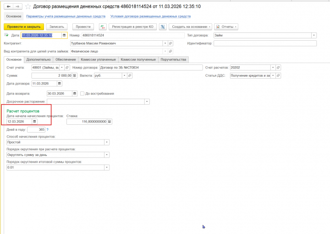This screenshot has width=330, height=234.
Task: Open calendar for Дата начала начисления процентов
Action: pos(34,122)
